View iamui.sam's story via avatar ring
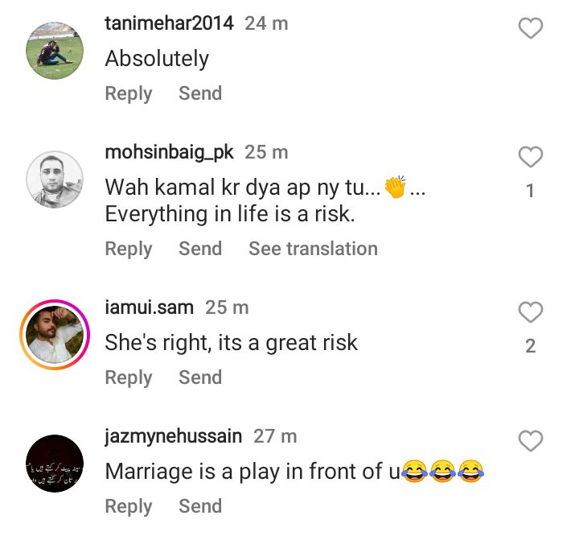The height and width of the screenshot is (536, 579). (55, 335)
